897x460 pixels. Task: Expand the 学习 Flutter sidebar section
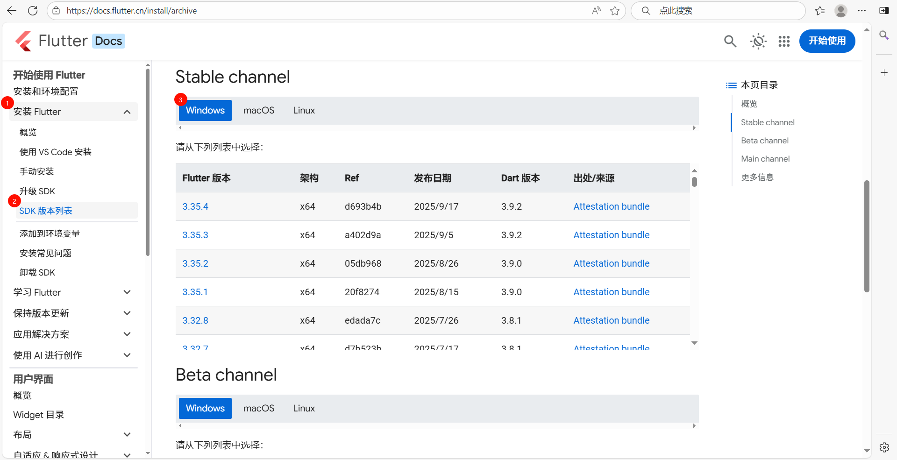point(127,292)
